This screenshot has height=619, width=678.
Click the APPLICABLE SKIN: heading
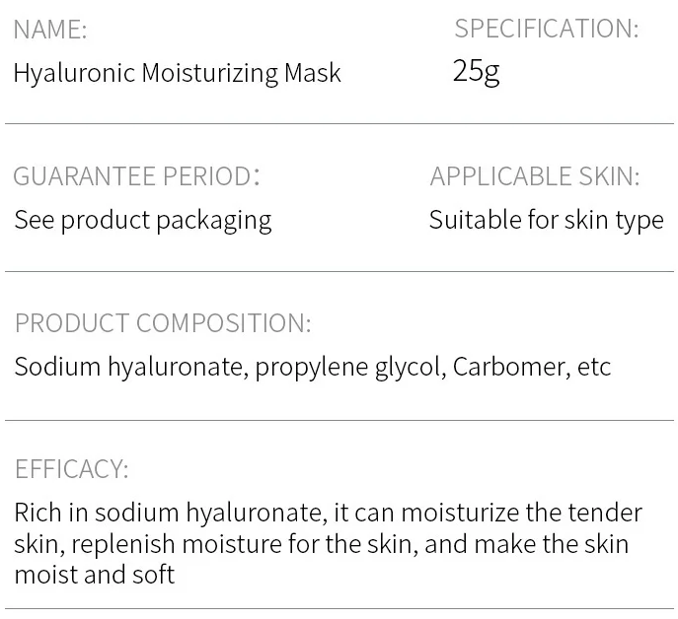(x=534, y=176)
